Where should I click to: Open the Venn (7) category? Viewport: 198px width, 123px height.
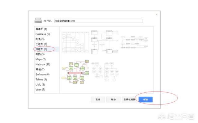40,90
